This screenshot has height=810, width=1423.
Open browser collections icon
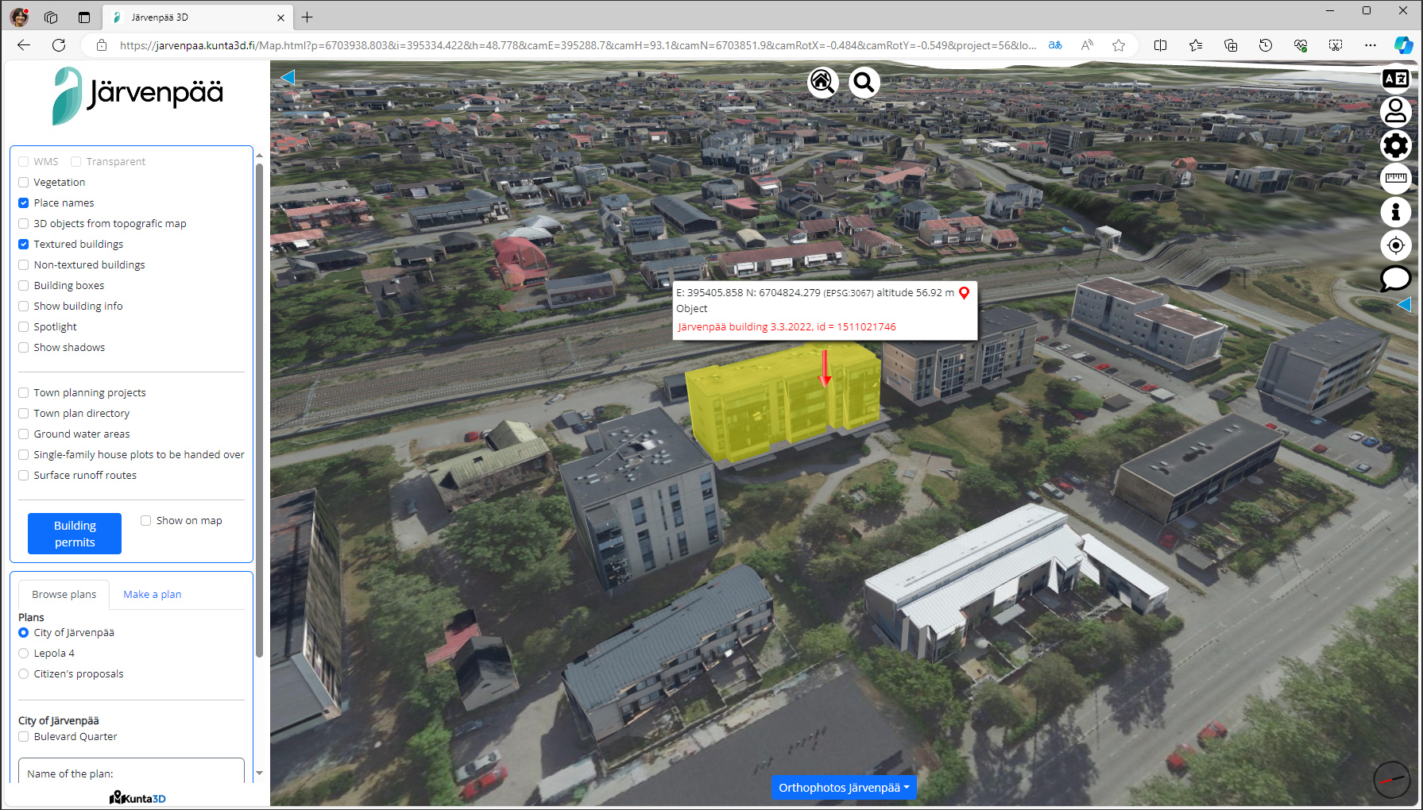click(1231, 45)
